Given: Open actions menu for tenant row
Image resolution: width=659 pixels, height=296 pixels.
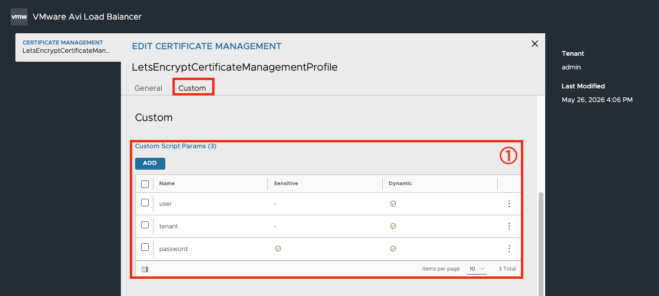Looking at the screenshot, I should click(x=509, y=226).
